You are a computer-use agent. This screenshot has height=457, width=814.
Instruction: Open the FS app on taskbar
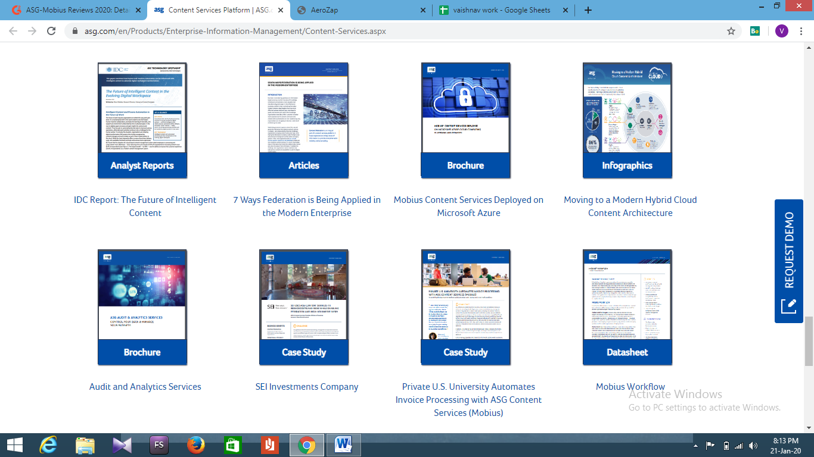pos(159,445)
